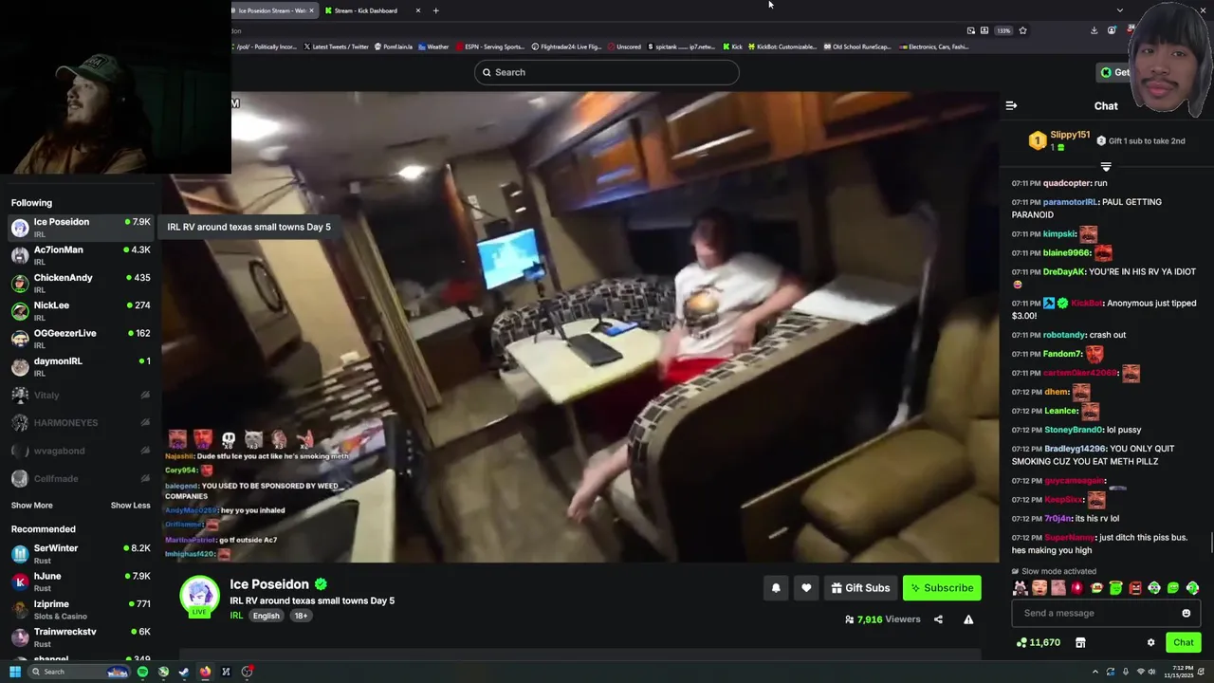Select Ac7ionMan in Following list

(x=81, y=255)
